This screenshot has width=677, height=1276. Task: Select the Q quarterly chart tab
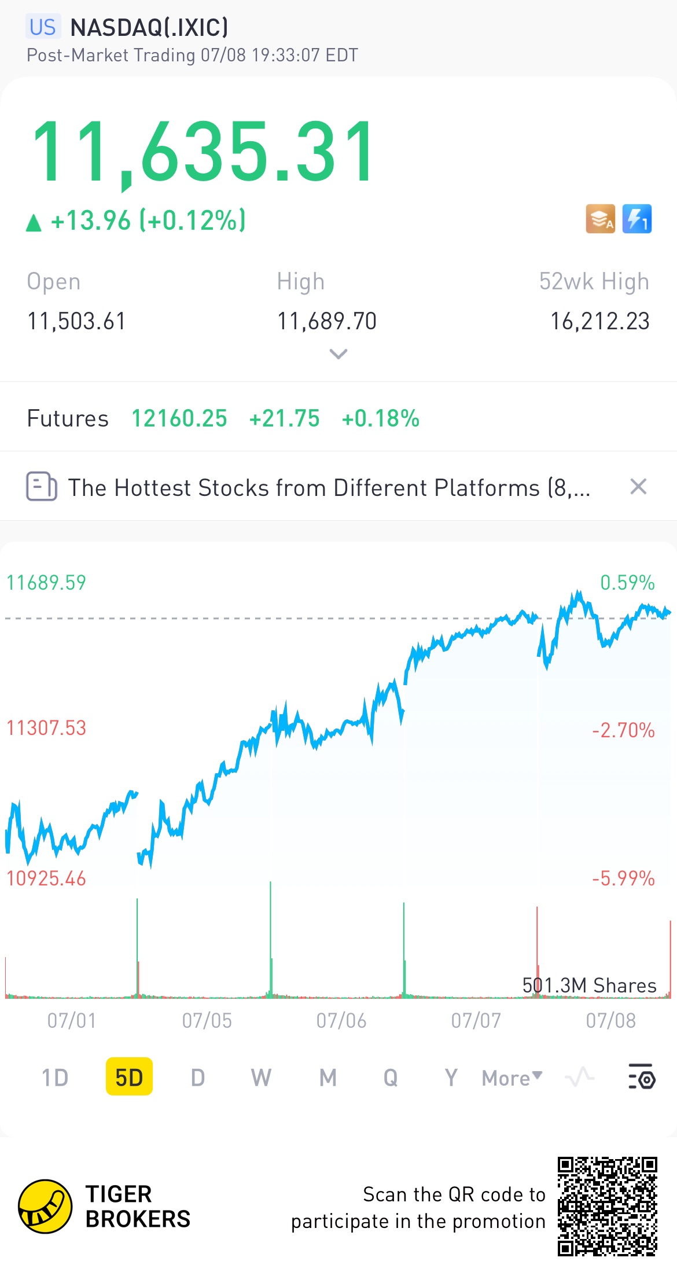coord(391,1078)
